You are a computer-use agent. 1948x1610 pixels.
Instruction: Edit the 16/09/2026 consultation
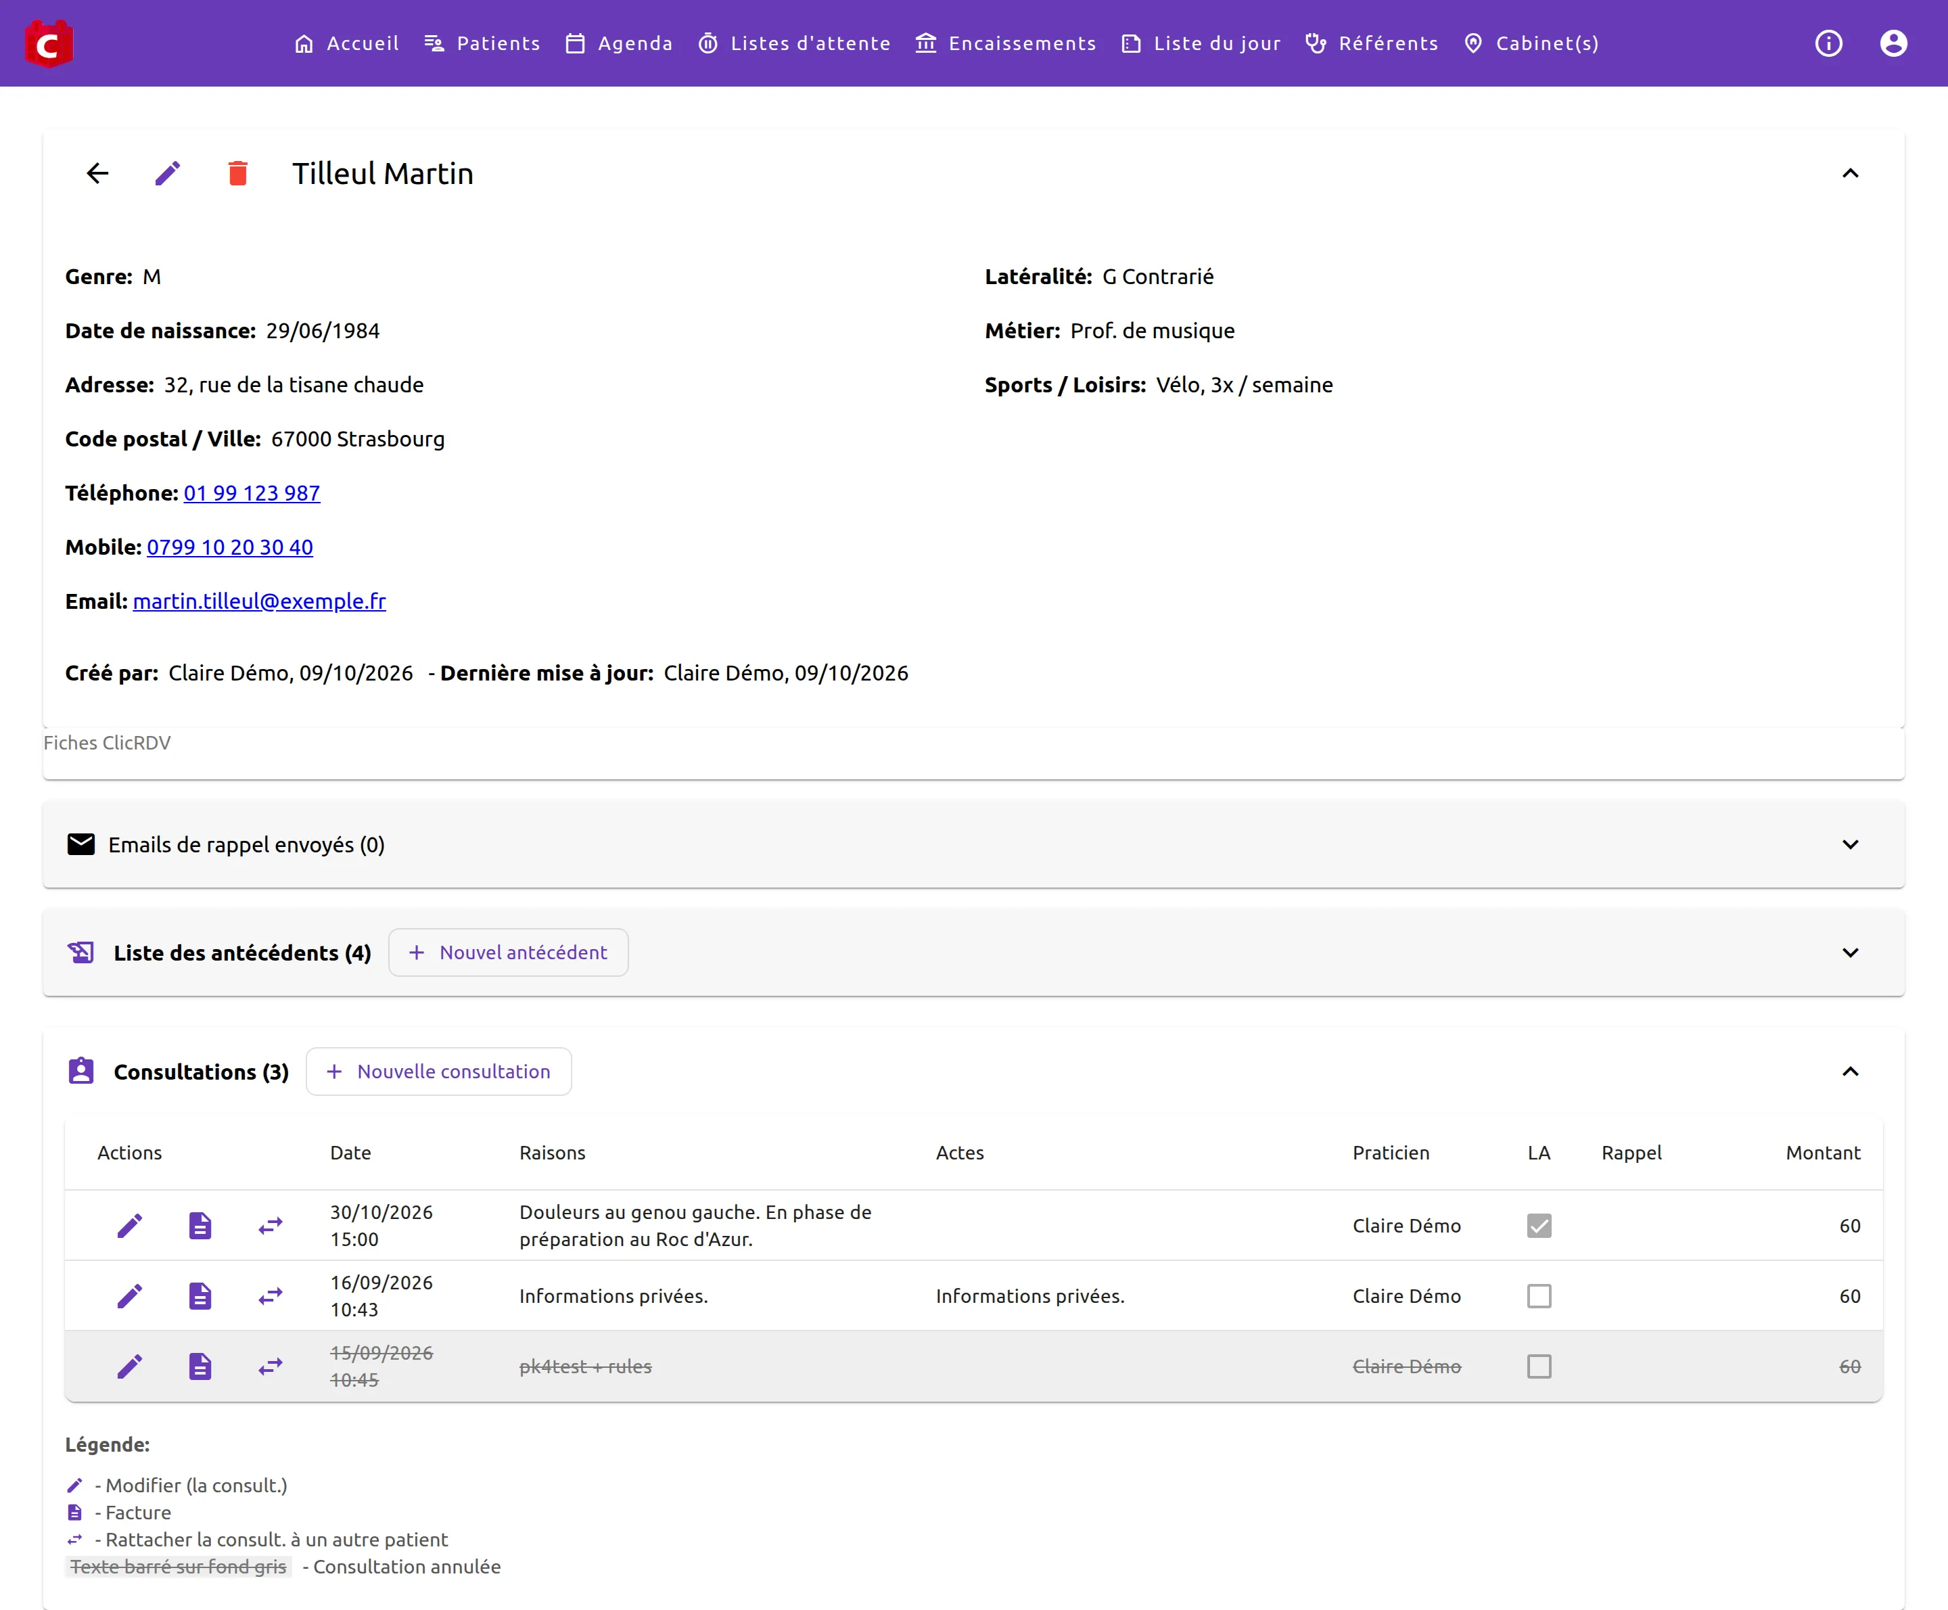[x=130, y=1295]
